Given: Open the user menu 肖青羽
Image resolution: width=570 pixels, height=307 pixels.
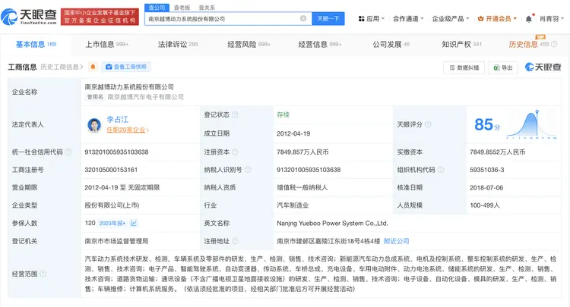Looking at the screenshot, I should (x=552, y=18).
